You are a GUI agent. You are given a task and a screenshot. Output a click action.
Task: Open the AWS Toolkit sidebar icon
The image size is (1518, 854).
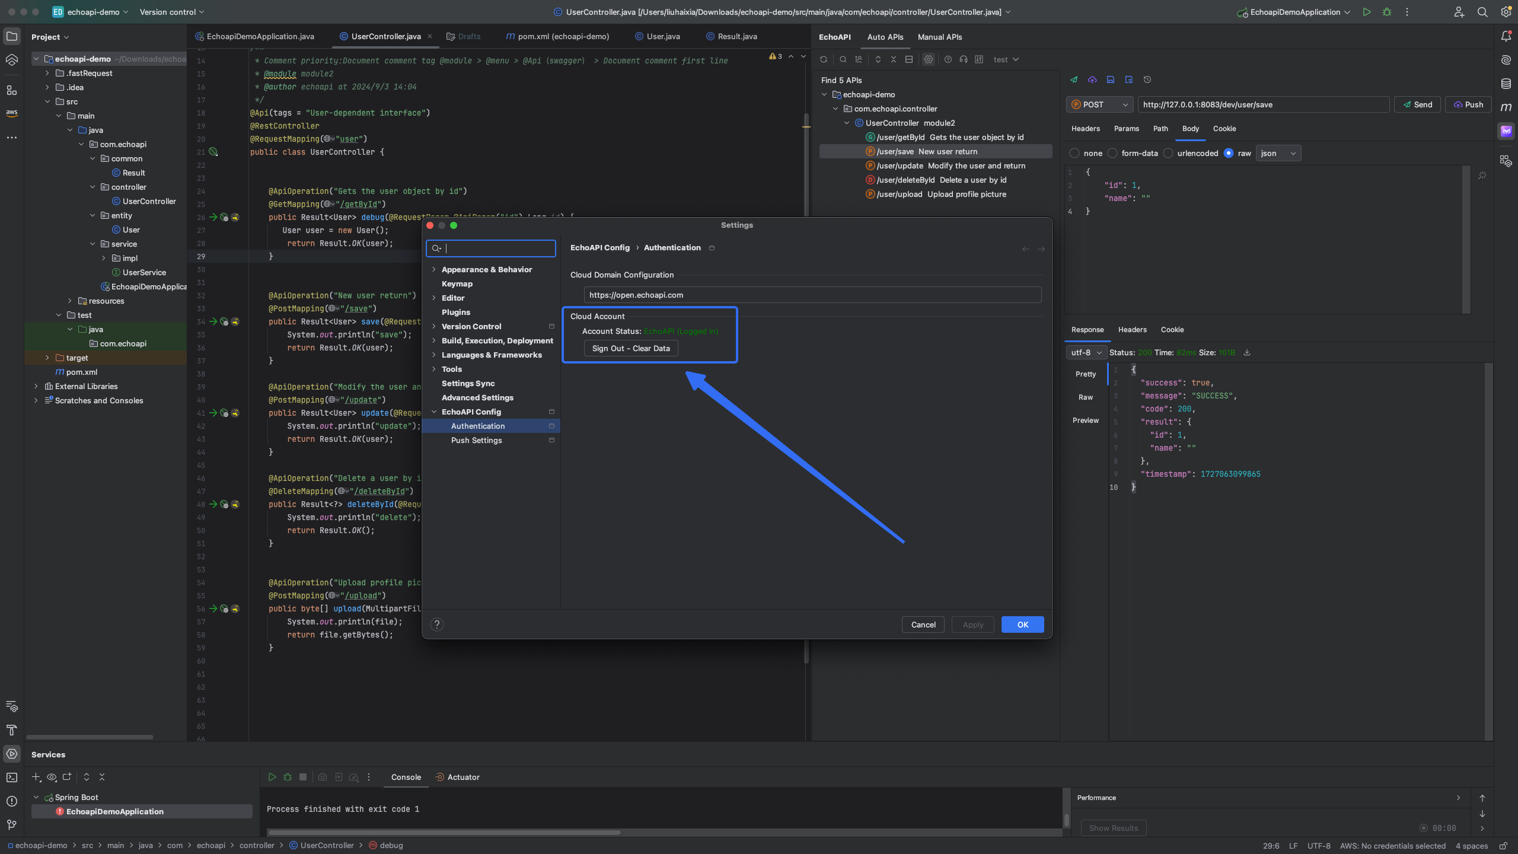coord(12,113)
